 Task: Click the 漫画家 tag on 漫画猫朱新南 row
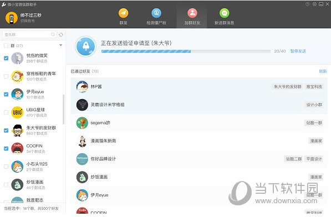click(316, 141)
